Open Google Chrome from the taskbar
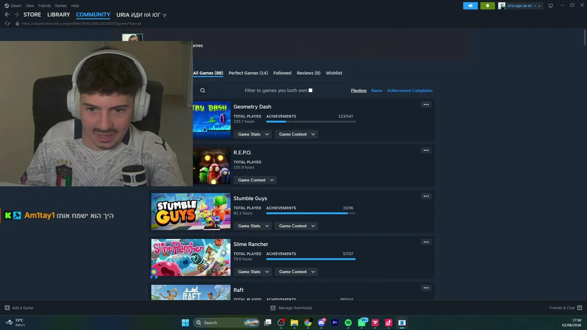Viewport: 587px width, 330px height. (308, 323)
